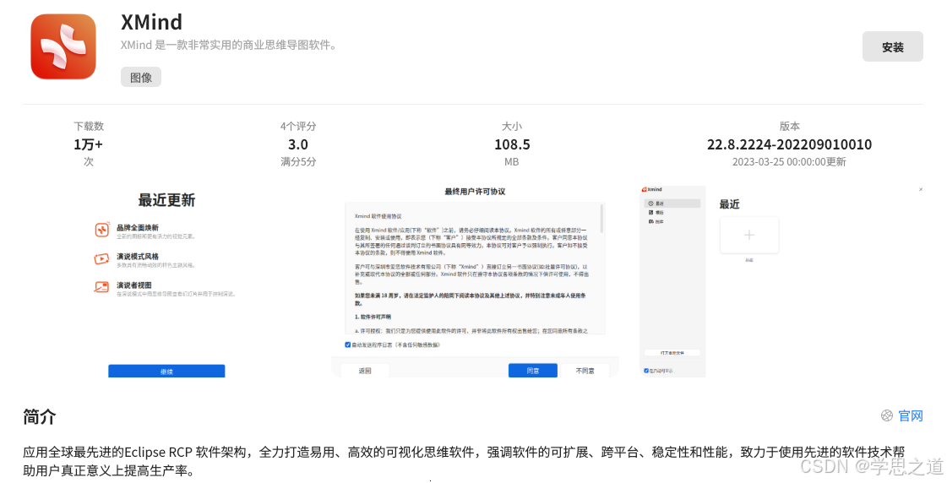Click the 演说者视图 presenter view icon
This screenshot has height=483, width=947.
(x=101, y=287)
